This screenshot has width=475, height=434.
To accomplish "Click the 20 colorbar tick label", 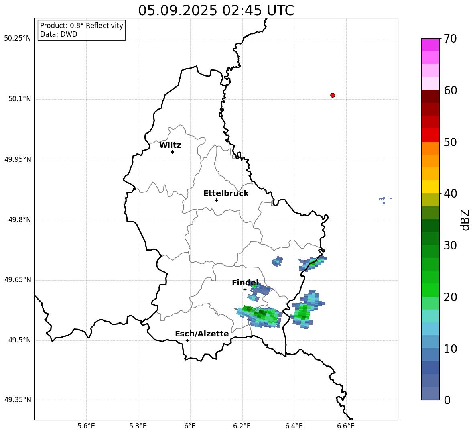I will (450, 297).
